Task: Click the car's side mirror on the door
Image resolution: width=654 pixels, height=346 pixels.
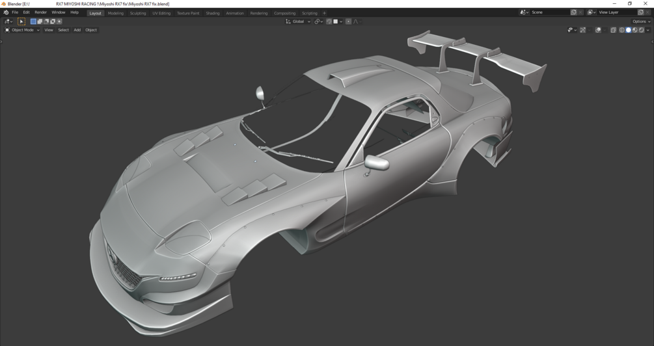Action: pyautogui.click(x=377, y=163)
